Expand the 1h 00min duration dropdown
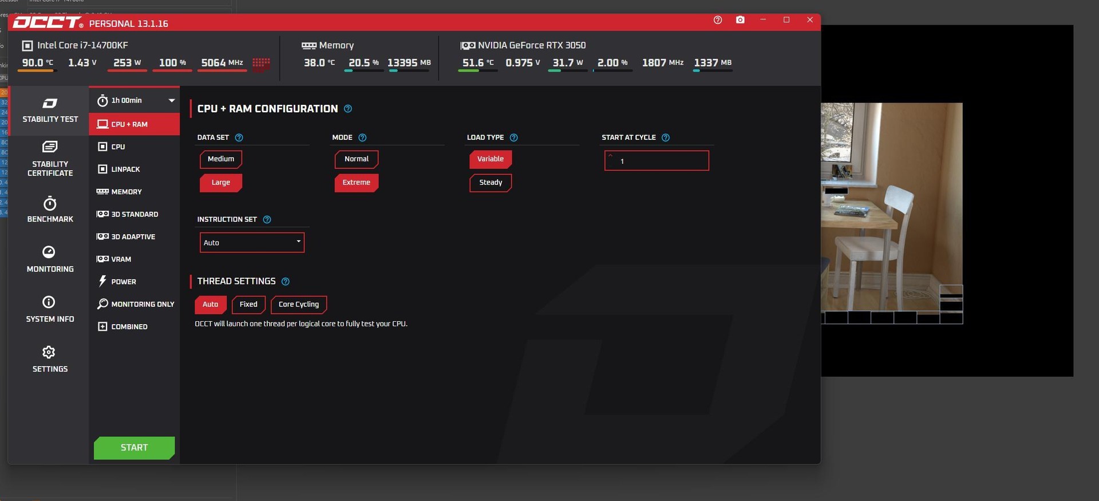The image size is (1099, 501). (x=135, y=100)
